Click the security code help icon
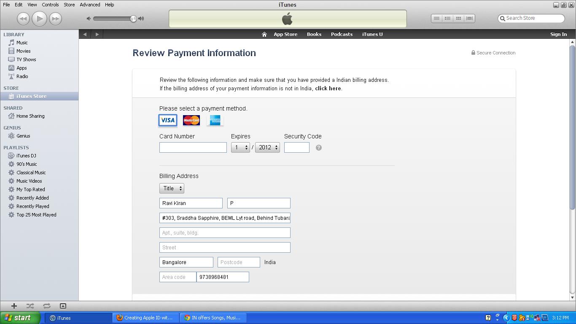The width and height of the screenshot is (576, 324). (319, 148)
